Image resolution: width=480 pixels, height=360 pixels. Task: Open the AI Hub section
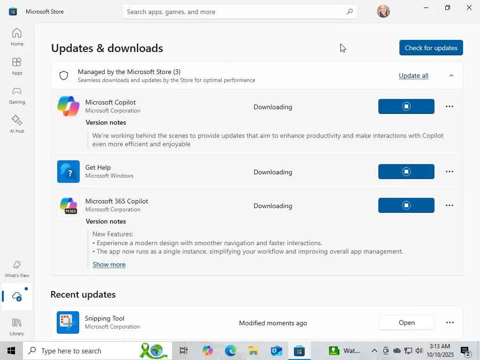[17, 124]
